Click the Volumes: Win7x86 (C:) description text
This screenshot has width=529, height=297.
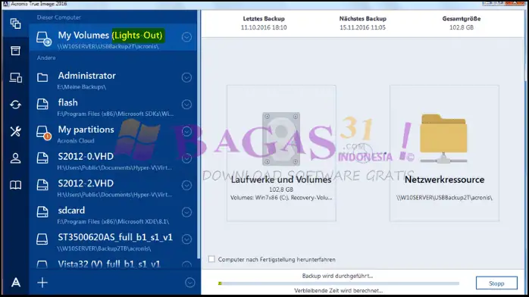click(x=281, y=198)
